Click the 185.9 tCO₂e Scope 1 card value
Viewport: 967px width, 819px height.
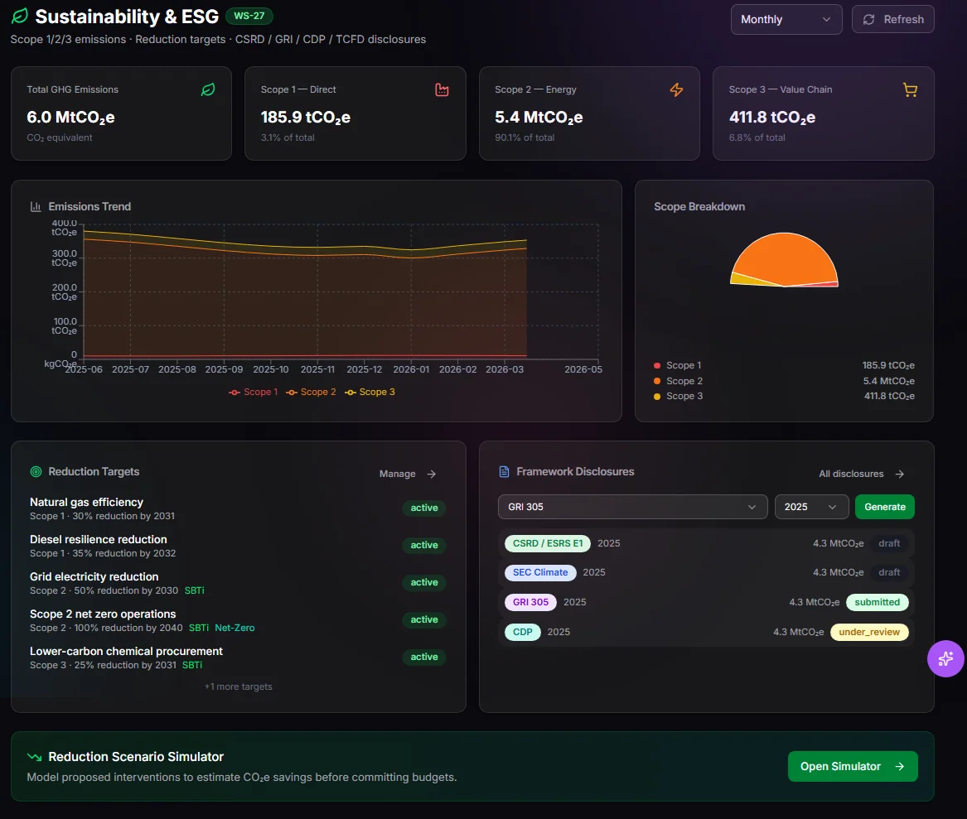click(x=305, y=117)
